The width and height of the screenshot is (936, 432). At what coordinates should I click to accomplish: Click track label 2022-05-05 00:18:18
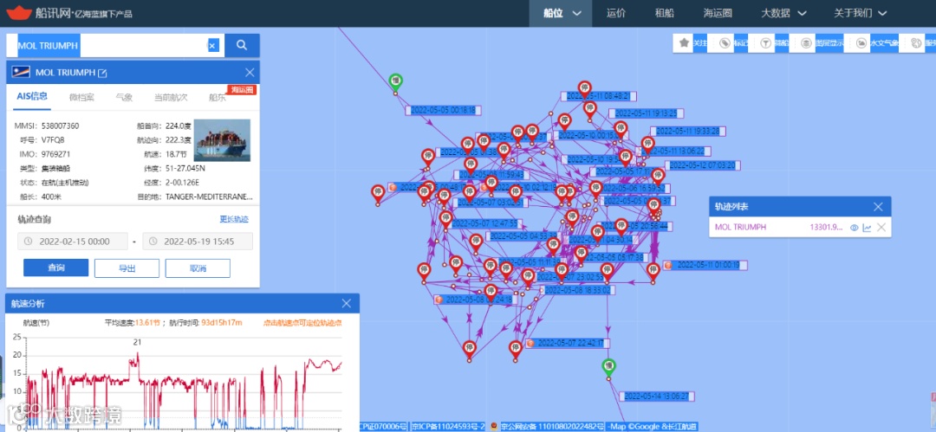pyautogui.click(x=444, y=111)
